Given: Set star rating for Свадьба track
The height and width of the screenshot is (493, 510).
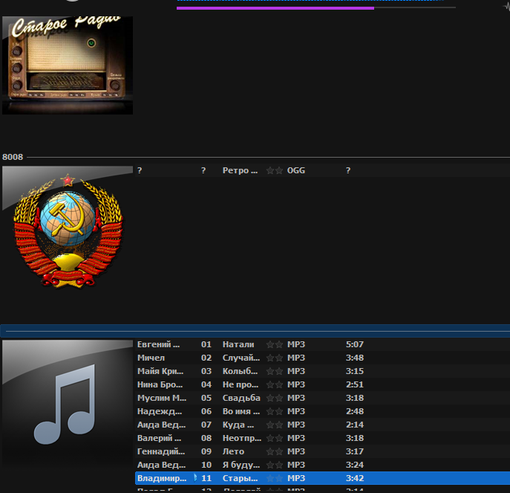Looking at the screenshot, I should (274, 398).
